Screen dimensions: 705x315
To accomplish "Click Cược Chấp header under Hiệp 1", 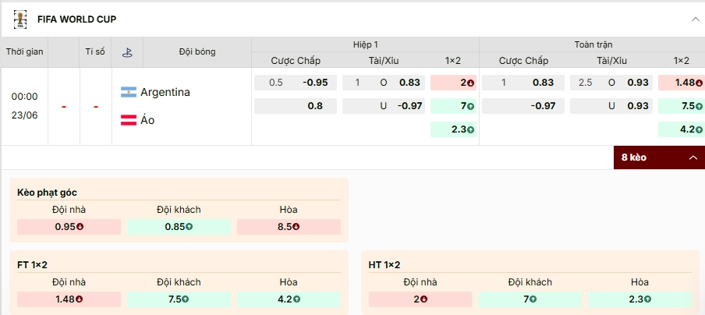I will coord(296,61).
